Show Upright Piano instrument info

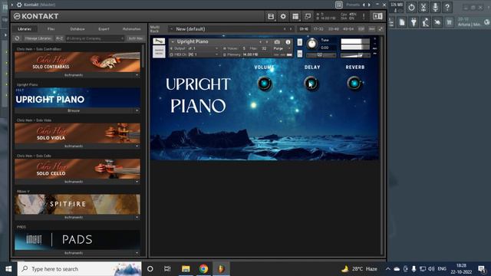pos(288,42)
